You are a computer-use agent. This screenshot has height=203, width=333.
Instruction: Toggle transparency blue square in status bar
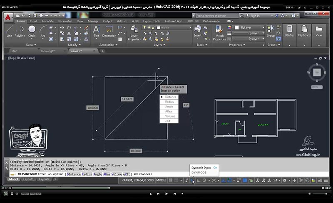245,180
